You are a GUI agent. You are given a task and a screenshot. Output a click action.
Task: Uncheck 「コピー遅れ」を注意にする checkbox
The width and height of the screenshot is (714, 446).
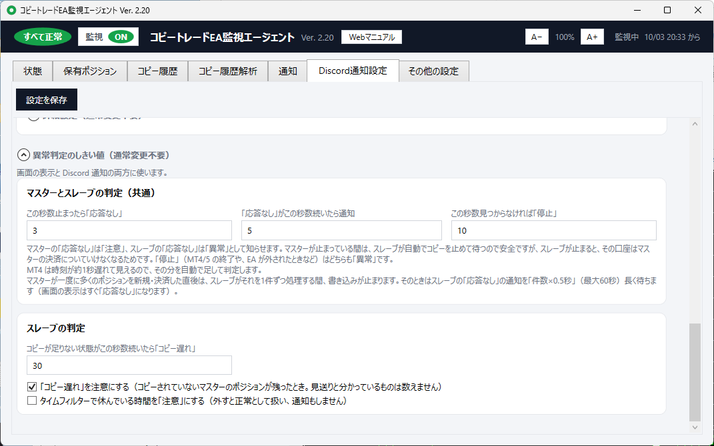point(32,387)
